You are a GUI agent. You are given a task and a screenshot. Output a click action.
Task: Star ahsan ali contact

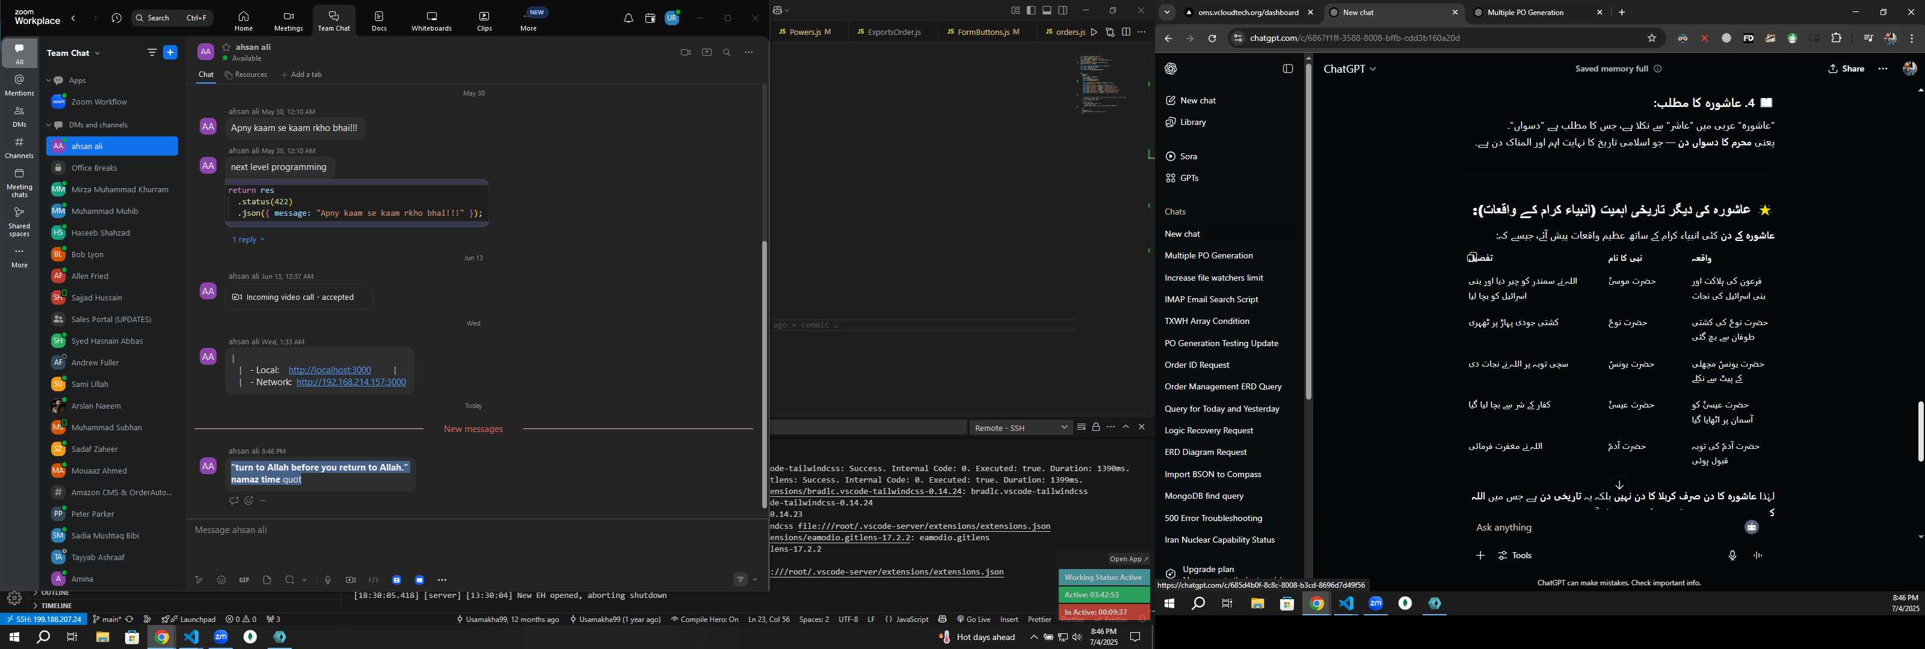pos(226,47)
